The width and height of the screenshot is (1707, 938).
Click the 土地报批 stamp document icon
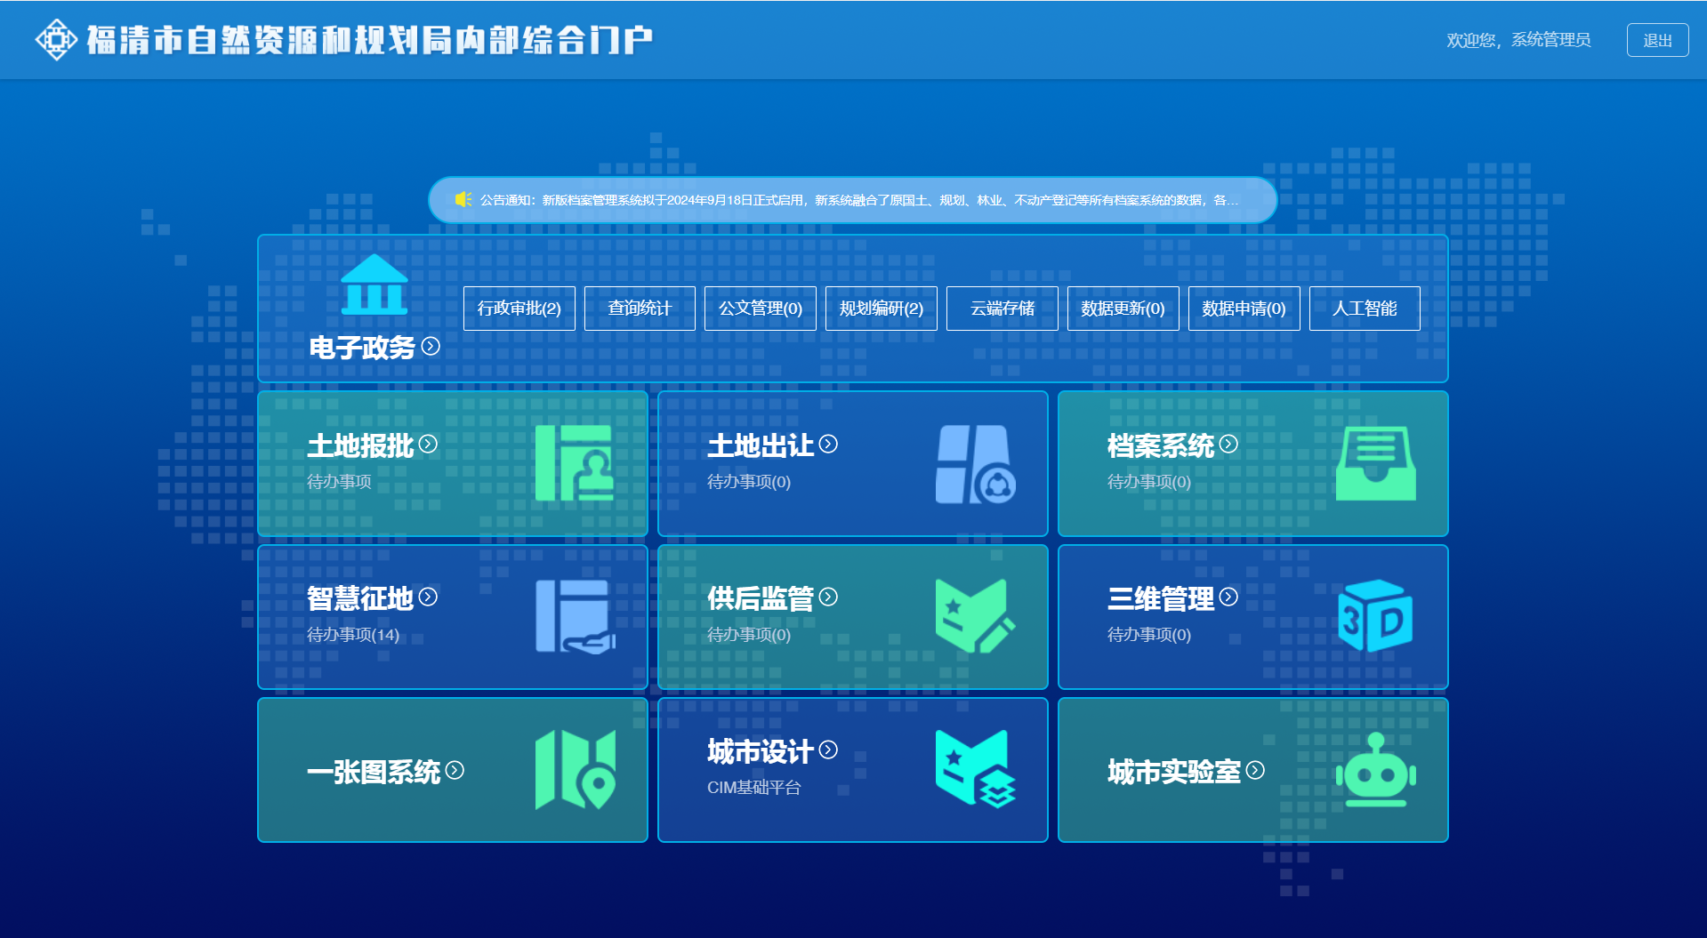[x=575, y=462]
